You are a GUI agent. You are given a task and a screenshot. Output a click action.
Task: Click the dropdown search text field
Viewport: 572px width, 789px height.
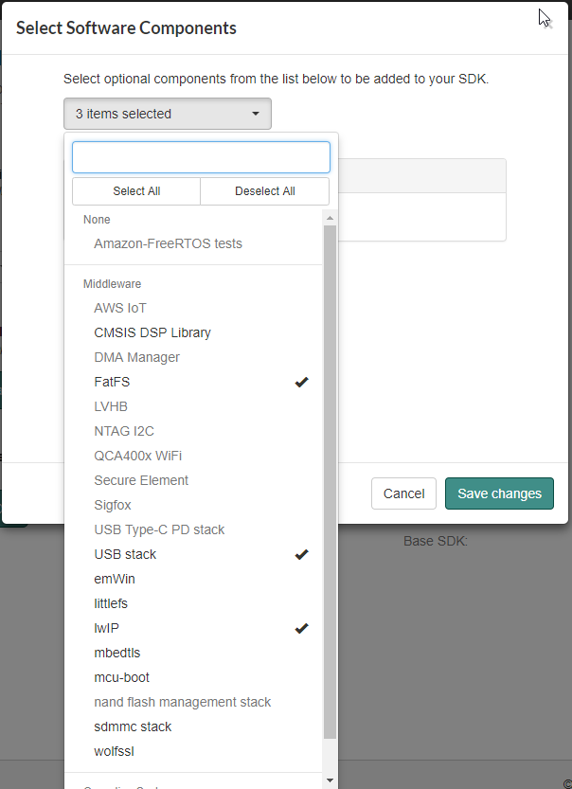click(x=201, y=157)
